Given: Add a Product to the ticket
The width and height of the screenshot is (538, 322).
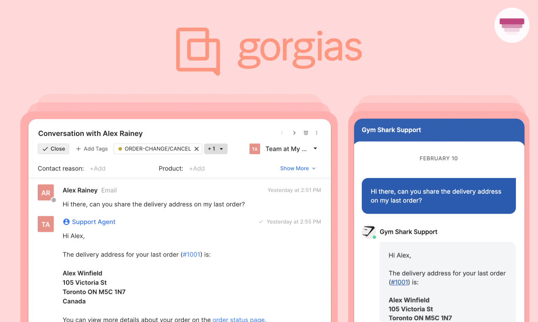Looking at the screenshot, I should (197, 168).
